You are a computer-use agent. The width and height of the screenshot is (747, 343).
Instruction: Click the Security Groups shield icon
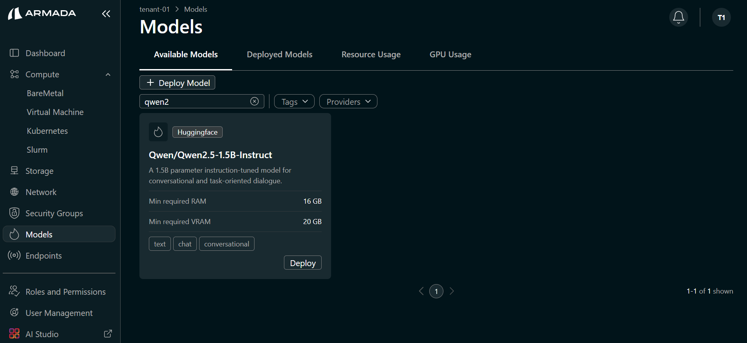(x=15, y=213)
